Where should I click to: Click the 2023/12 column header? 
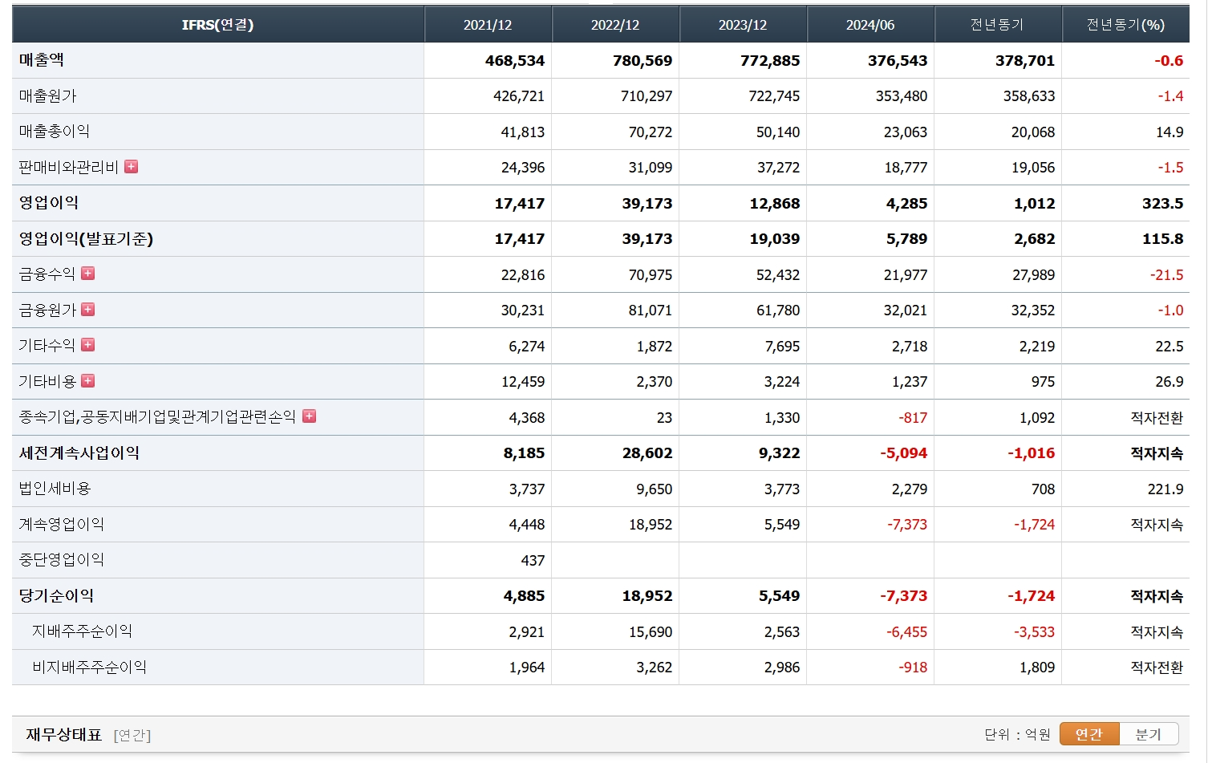pos(743,25)
